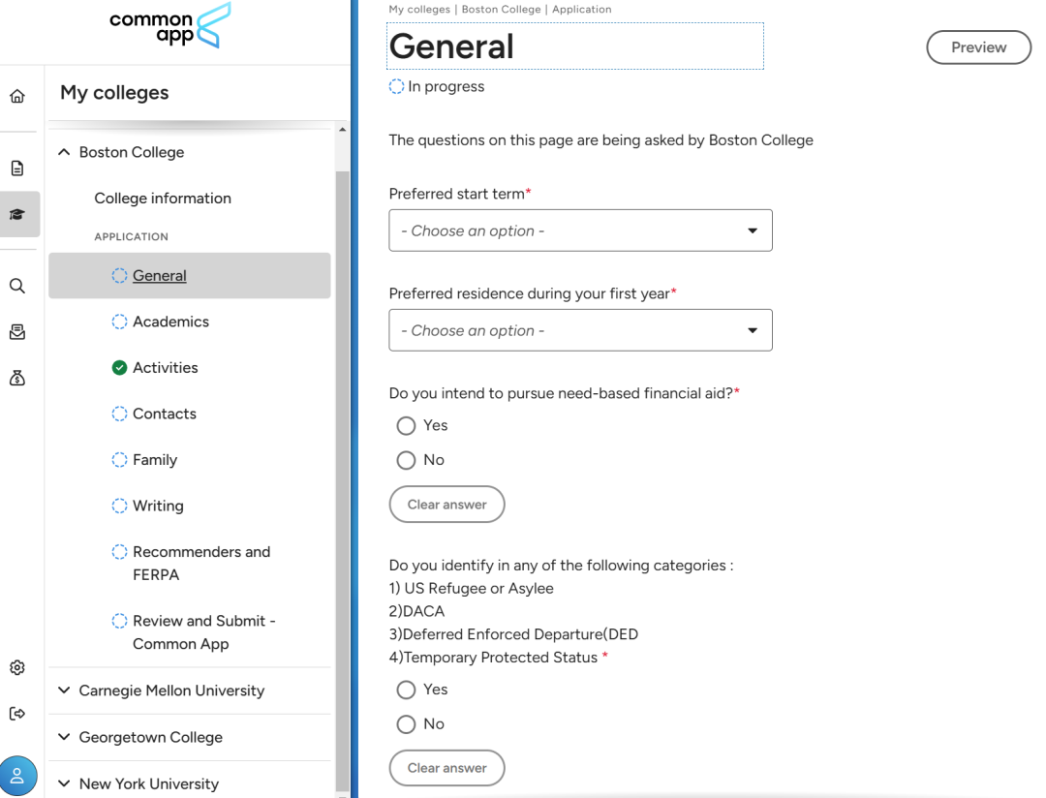Select Yes for refugee/DACA categories question
The image size is (1046, 798).
point(406,690)
